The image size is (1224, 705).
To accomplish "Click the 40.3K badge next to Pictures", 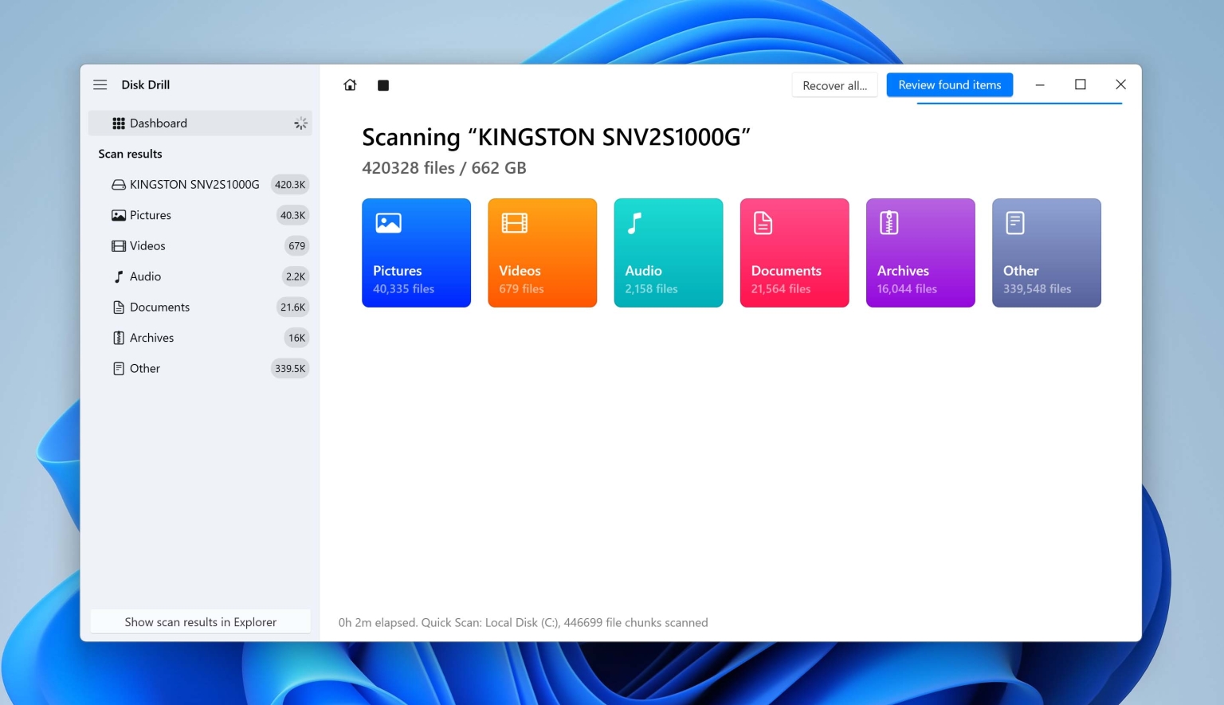I will tap(292, 215).
